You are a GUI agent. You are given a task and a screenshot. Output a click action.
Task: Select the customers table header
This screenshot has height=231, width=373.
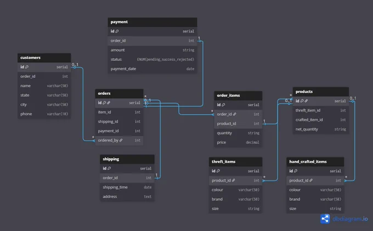click(x=44, y=58)
